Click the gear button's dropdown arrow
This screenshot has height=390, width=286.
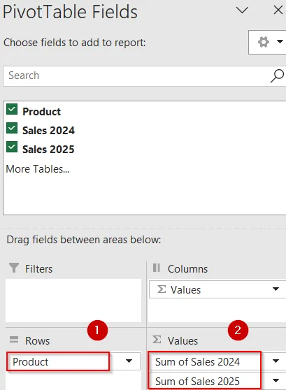pos(280,41)
